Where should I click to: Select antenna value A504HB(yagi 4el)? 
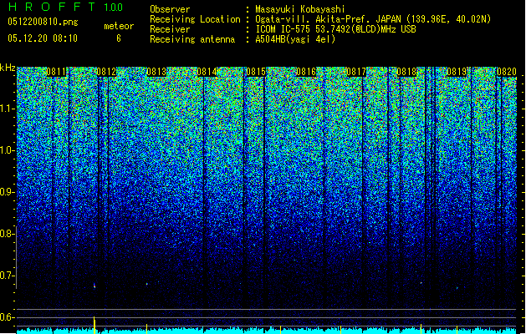[295, 39]
